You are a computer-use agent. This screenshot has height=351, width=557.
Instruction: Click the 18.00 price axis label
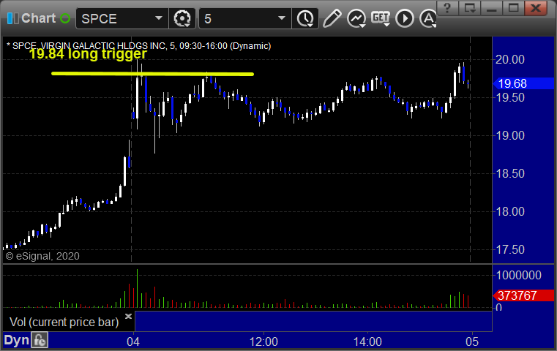510,211
